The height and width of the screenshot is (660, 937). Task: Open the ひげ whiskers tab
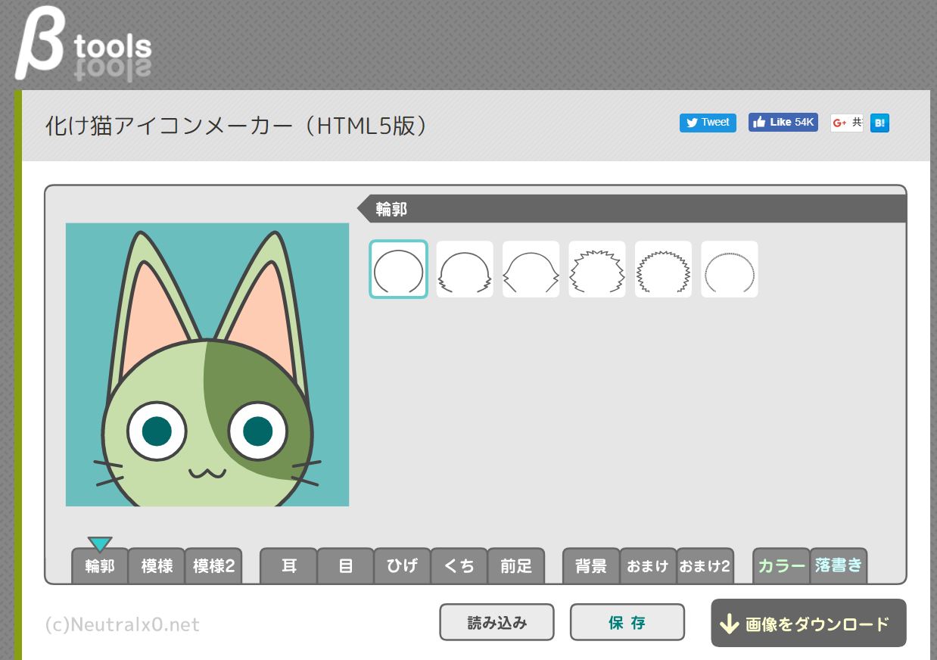coord(402,566)
